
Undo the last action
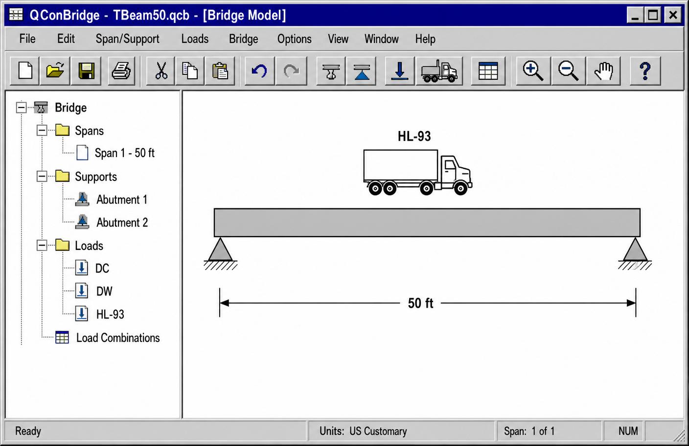click(x=259, y=71)
